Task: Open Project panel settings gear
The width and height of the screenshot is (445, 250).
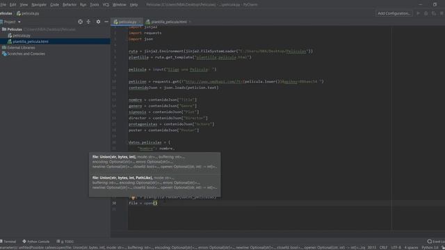Action: pos(98,22)
